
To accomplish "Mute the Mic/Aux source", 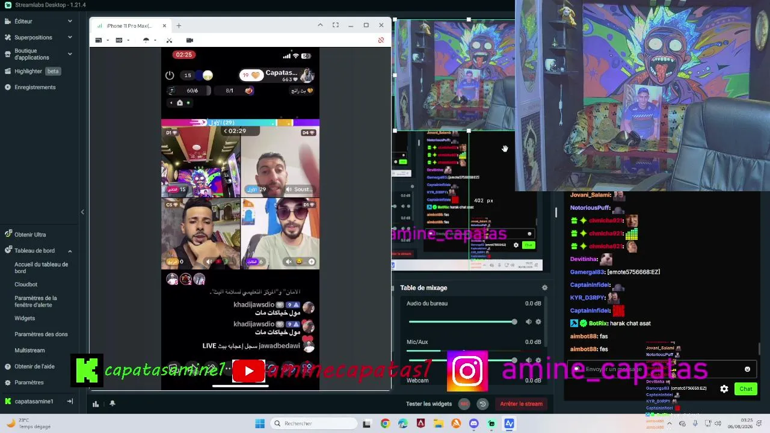I will point(528,360).
